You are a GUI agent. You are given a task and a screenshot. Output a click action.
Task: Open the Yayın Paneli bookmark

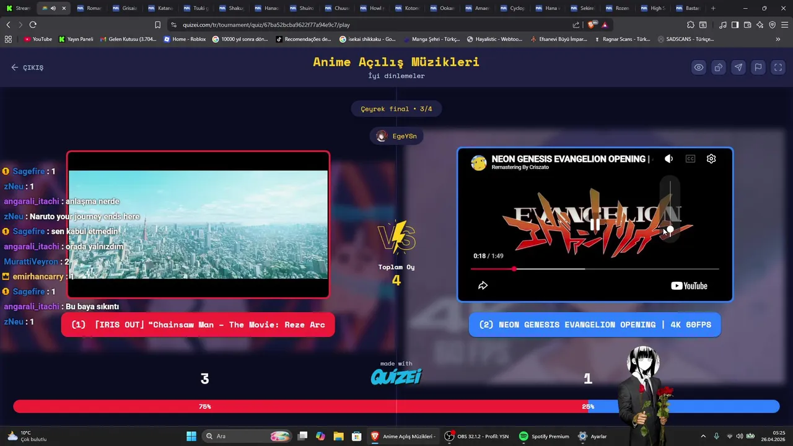pyautogui.click(x=76, y=39)
